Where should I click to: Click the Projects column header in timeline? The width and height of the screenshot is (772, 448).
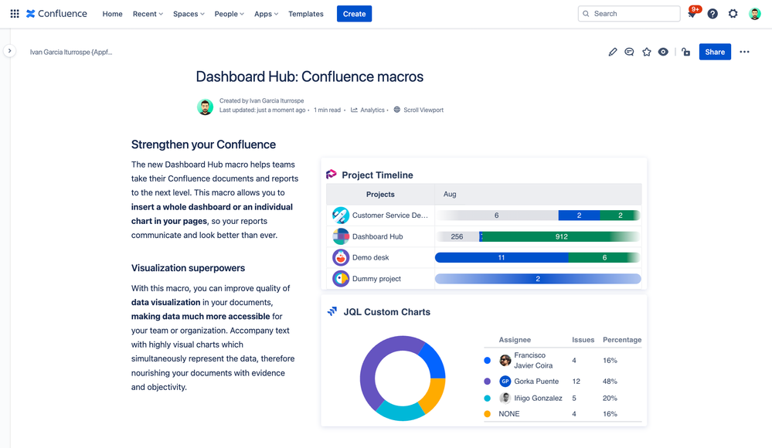(380, 194)
